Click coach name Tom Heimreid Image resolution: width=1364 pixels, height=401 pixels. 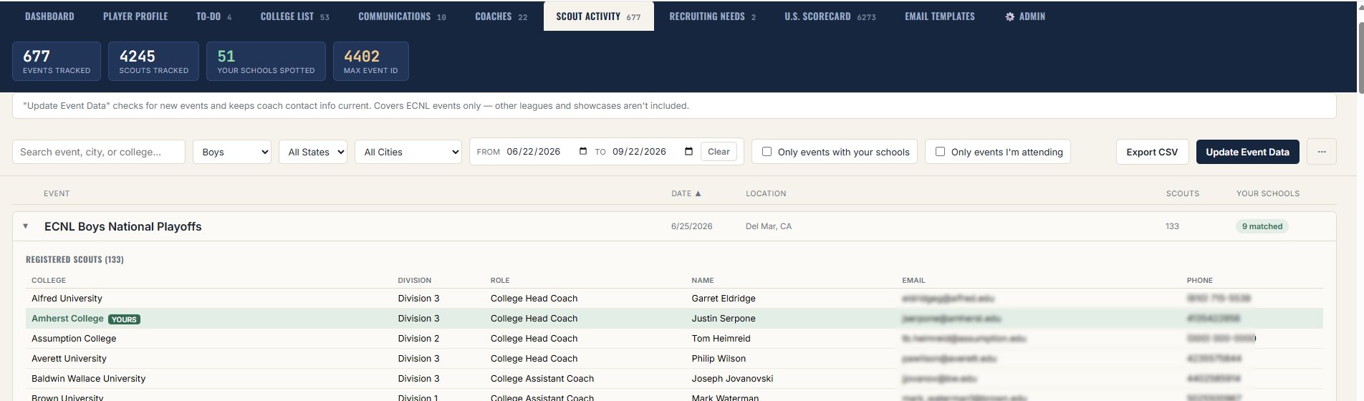coord(721,339)
